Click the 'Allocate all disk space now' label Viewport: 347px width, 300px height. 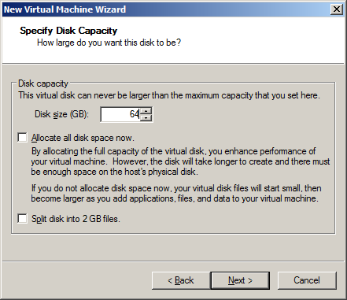83,138
